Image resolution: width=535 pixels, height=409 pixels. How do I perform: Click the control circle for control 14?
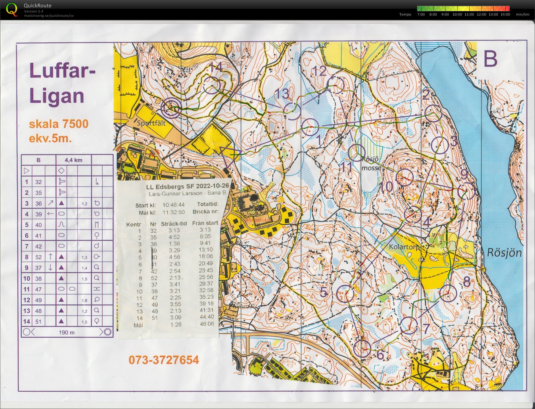click(211, 85)
